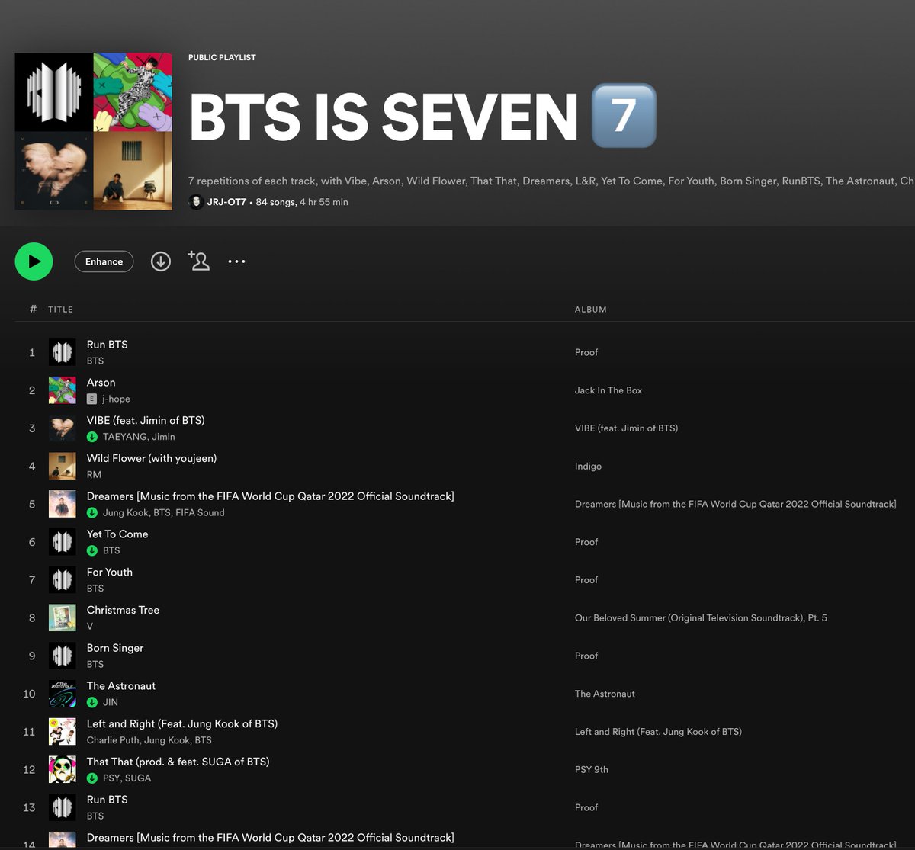The height and width of the screenshot is (850, 915).
Task: Click the For Youth cover thumbnail
Action: 63,579
